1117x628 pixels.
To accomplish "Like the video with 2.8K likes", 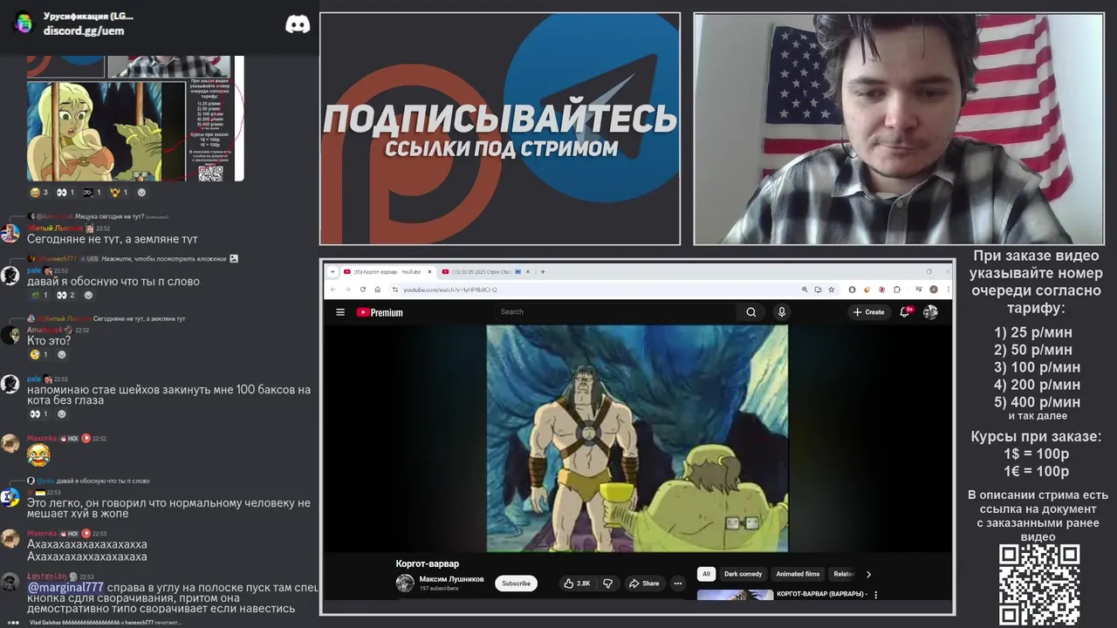I will coord(577,584).
